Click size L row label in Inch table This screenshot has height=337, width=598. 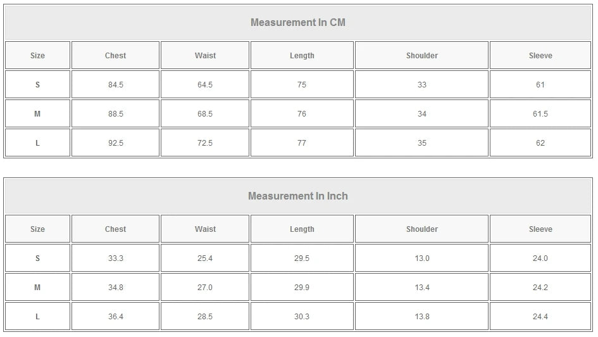[37, 317]
